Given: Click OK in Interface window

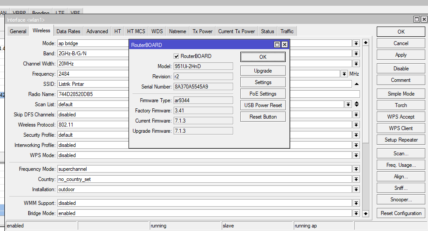Looking at the screenshot, I should (401, 32).
